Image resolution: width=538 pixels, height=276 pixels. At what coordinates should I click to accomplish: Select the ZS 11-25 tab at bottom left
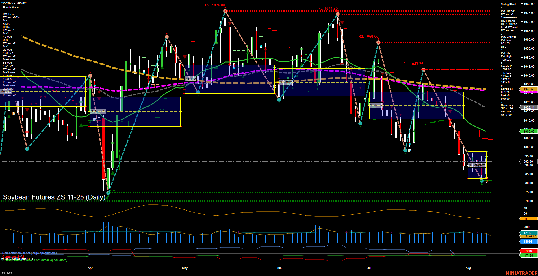pos(6,273)
